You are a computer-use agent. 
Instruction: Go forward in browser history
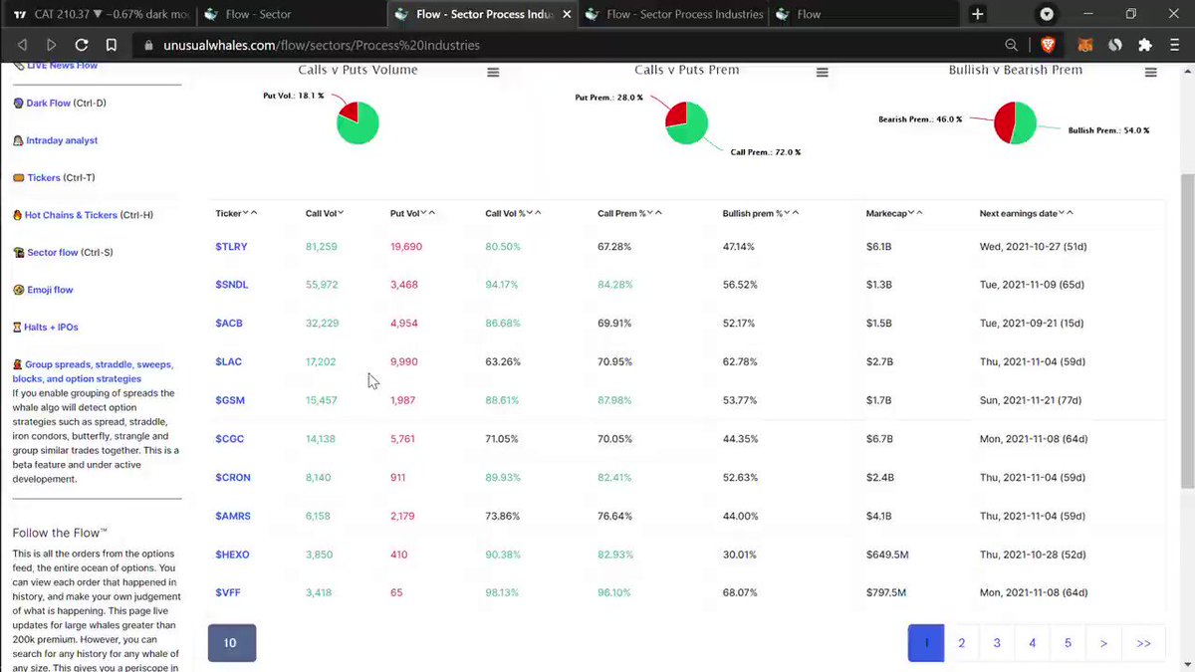(x=52, y=45)
